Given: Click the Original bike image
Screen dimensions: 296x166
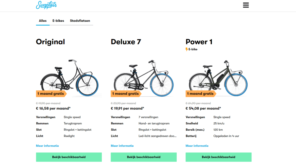Looking at the screenshot, I should click(x=69, y=78).
